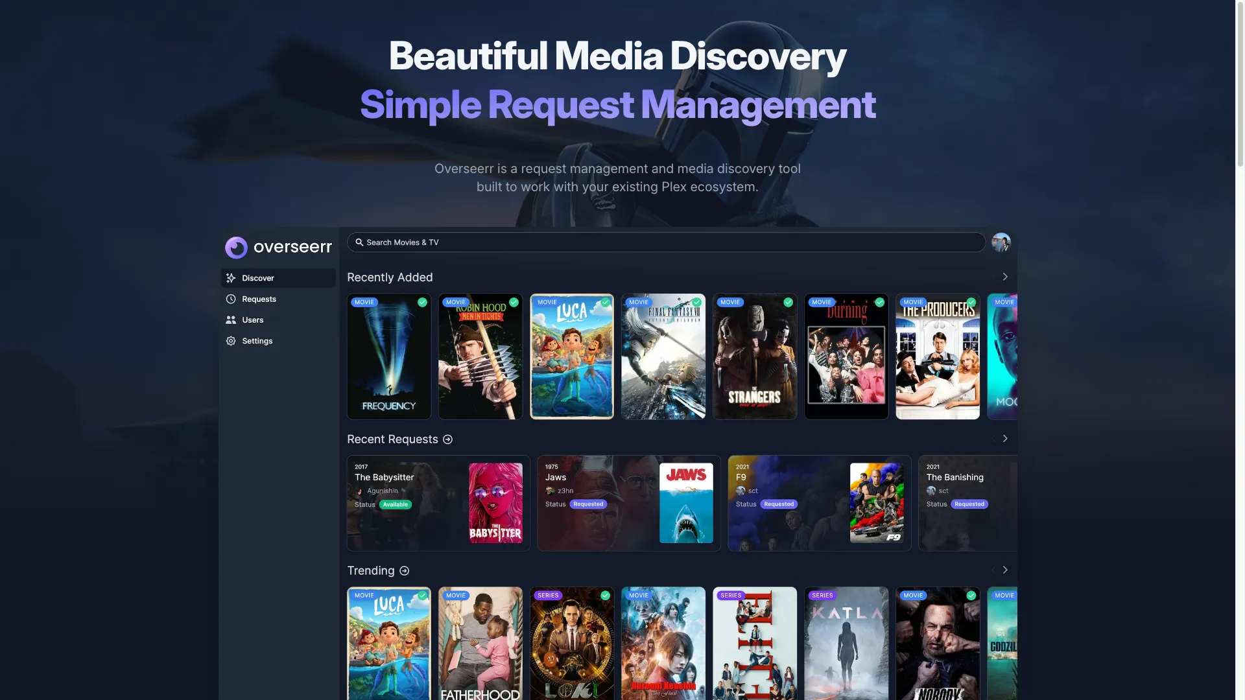Screen dimensions: 1245x700
Task: Click the search magnifier icon
Action: [359, 242]
